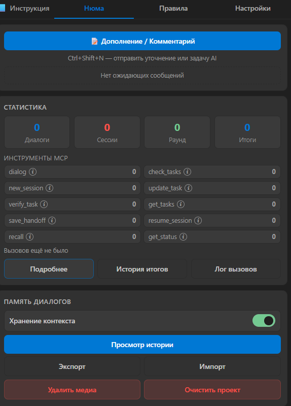Disable the Хранение контекста toggle
The width and height of the screenshot is (291, 406).
(x=264, y=321)
